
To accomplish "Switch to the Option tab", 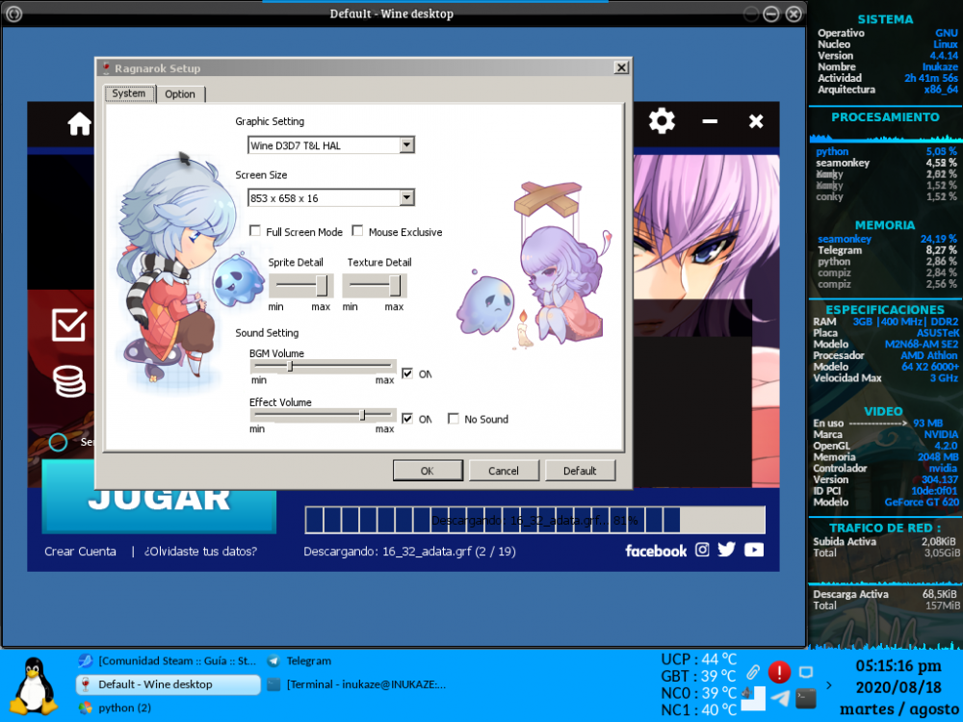I will point(180,94).
